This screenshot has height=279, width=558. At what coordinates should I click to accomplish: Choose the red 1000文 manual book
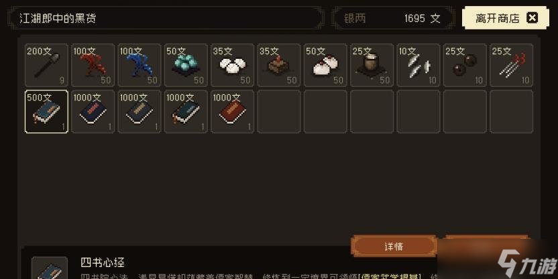(232, 112)
